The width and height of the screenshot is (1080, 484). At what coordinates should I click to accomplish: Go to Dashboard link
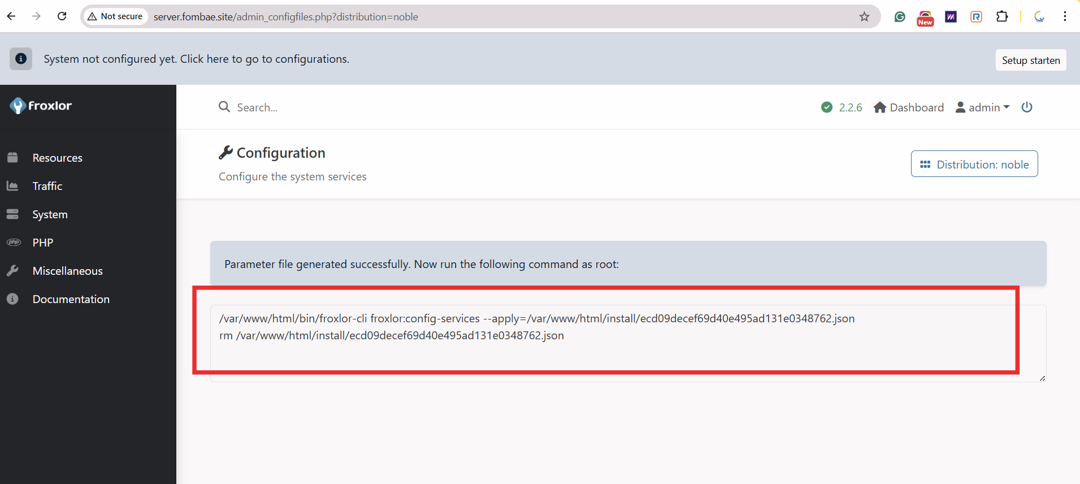tap(909, 107)
